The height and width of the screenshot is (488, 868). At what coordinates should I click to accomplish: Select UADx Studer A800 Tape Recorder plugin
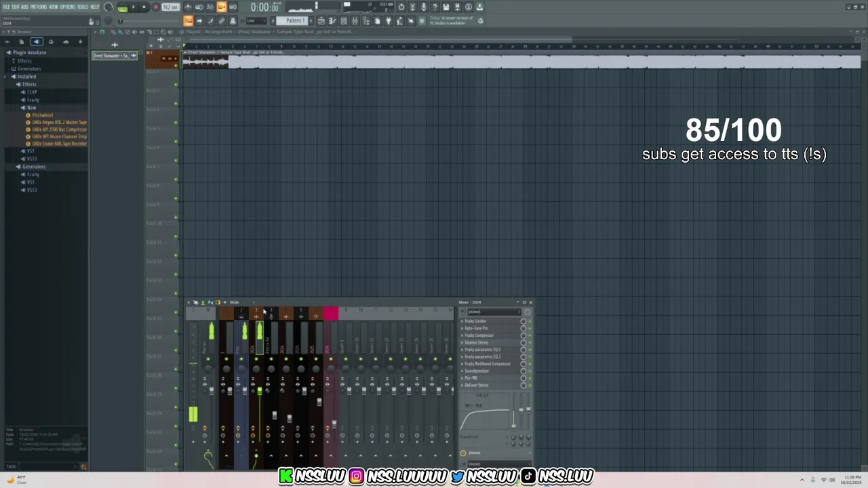tap(59, 144)
